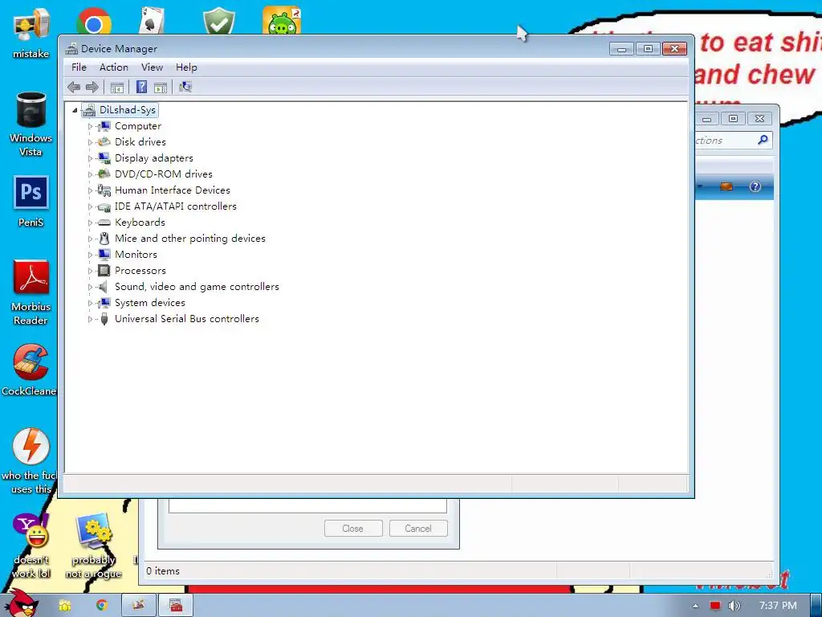
Task: Open the Chrome desktop icon behind Device Manager
Action: tap(94, 22)
